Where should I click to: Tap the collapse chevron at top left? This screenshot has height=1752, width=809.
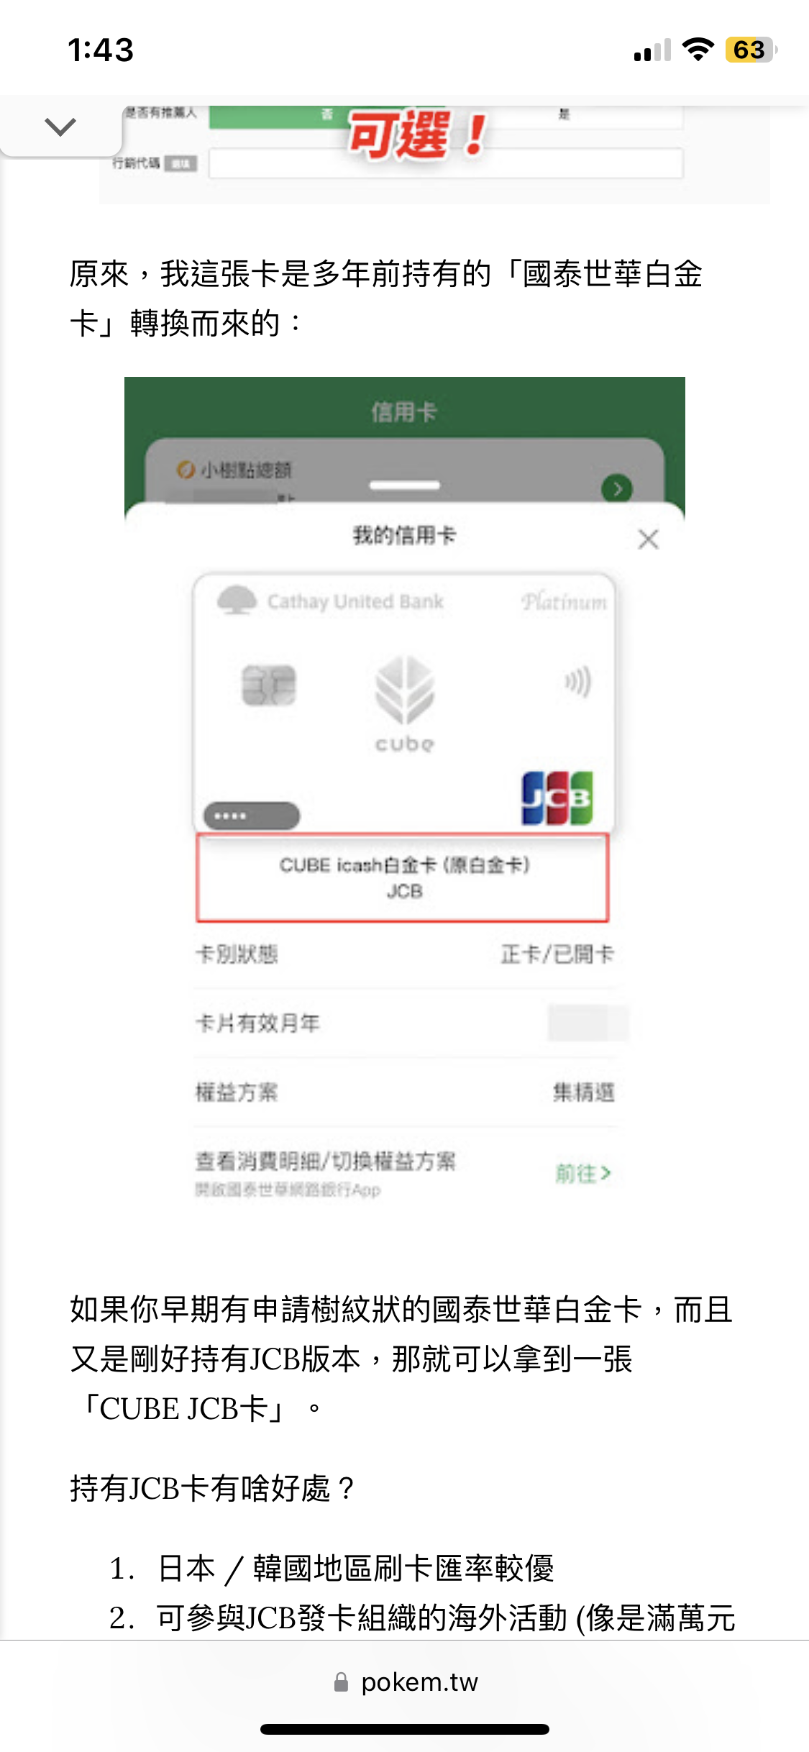[60, 127]
